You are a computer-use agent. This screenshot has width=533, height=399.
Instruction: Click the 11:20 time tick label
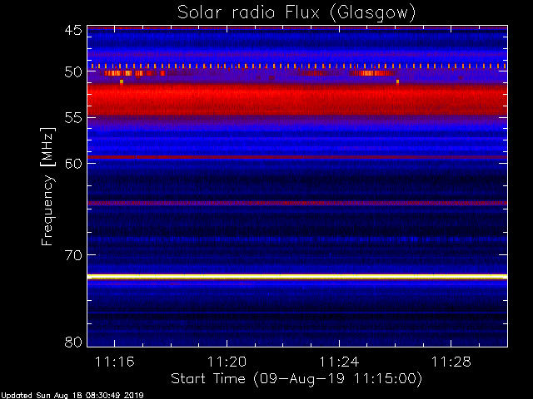click(x=227, y=362)
